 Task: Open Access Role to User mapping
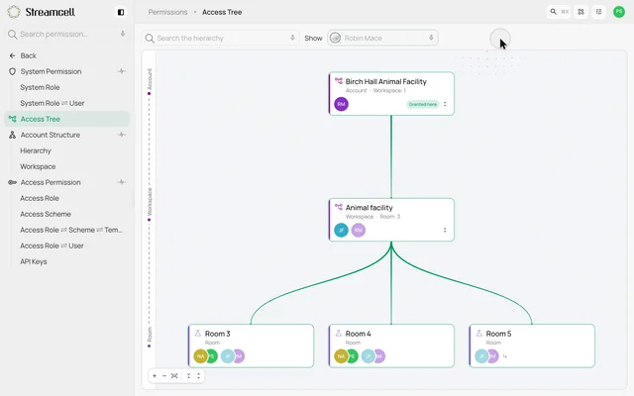pos(52,246)
